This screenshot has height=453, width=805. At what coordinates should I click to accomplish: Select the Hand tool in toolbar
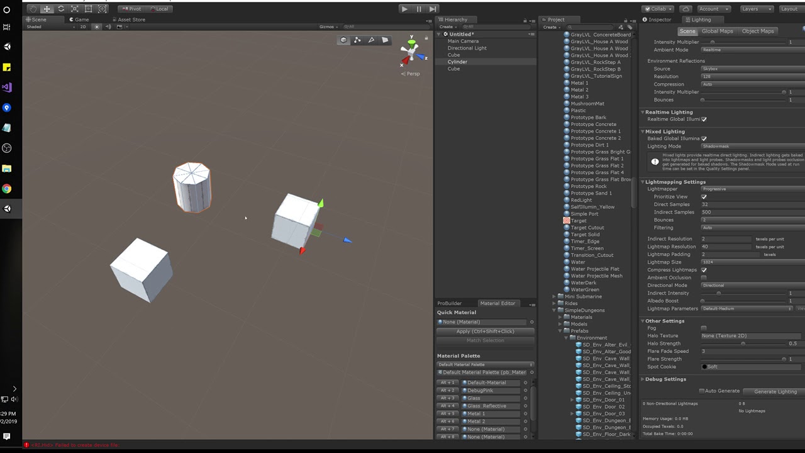[x=33, y=9]
